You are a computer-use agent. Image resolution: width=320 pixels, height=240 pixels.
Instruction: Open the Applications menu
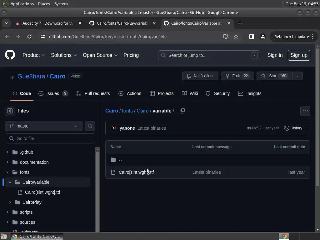(22, 4)
